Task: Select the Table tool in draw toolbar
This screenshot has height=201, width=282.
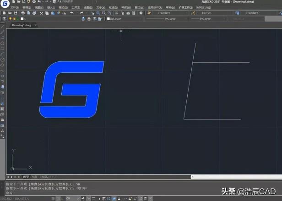Action: pos(2,125)
